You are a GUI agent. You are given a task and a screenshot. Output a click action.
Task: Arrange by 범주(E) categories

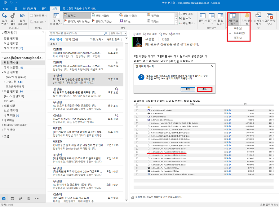[x=153, y=16]
